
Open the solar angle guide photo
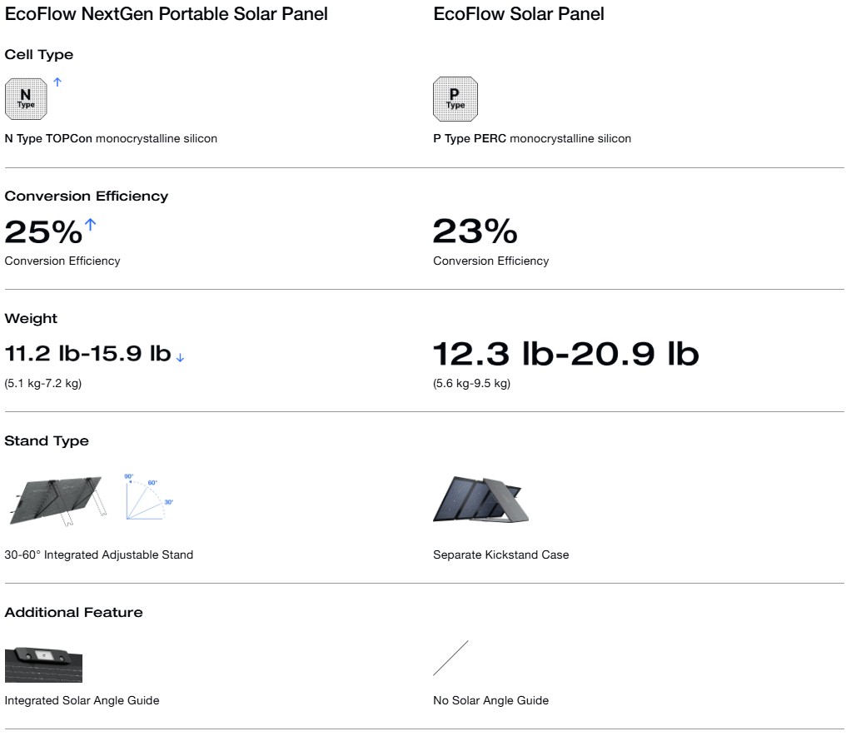[43, 664]
